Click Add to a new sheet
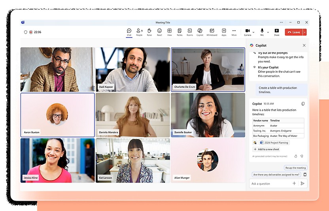The width and height of the screenshot is (329, 211). coord(266,149)
